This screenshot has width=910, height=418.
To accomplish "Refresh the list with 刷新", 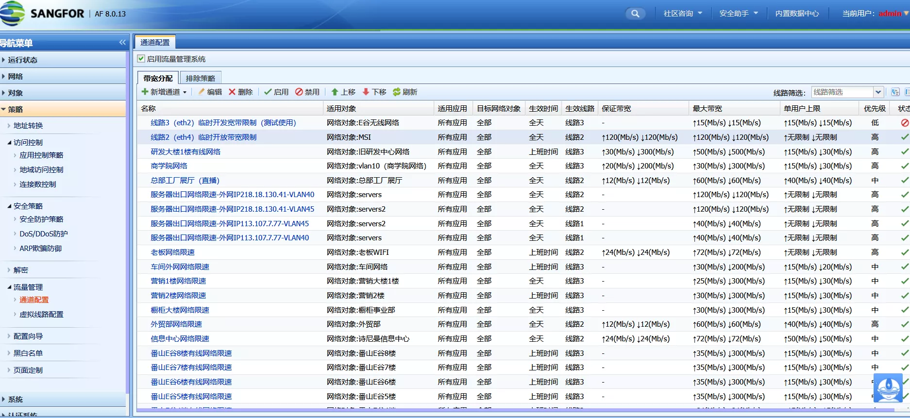I will (x=404, y=92).
